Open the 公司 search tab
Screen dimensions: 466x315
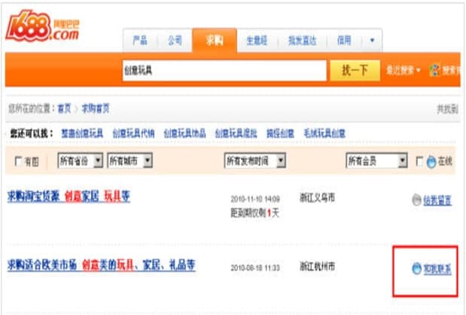click(x=175, y=40)
